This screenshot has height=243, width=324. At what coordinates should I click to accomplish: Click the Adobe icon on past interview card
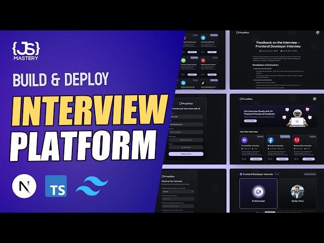click(x=297, y=140)
